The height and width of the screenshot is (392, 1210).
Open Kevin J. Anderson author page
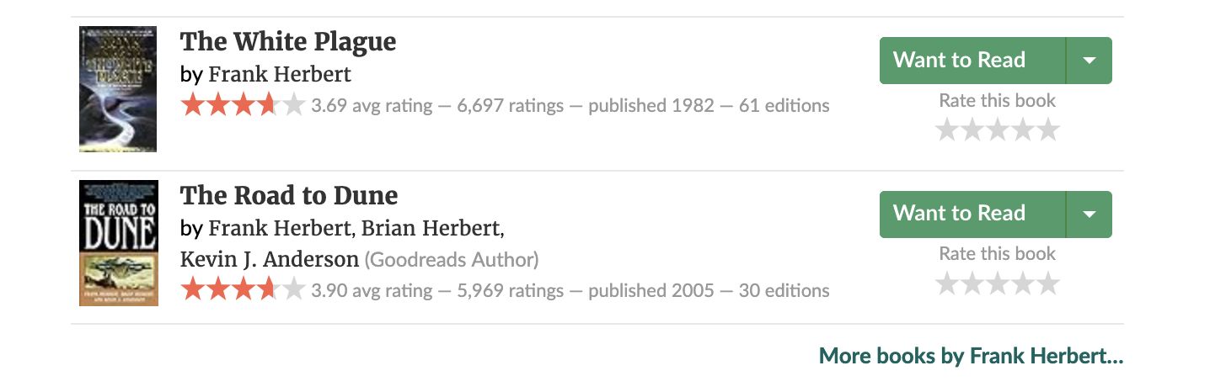(270, 259)
